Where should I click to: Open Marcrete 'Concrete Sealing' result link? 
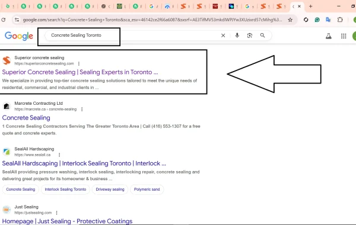pyautogui.click(x=26, y=118)
